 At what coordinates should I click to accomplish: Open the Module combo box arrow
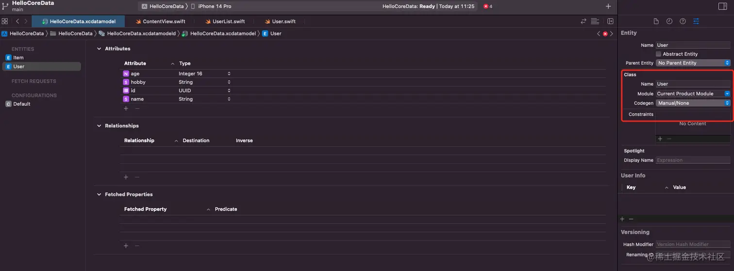(x=727, y=93)
